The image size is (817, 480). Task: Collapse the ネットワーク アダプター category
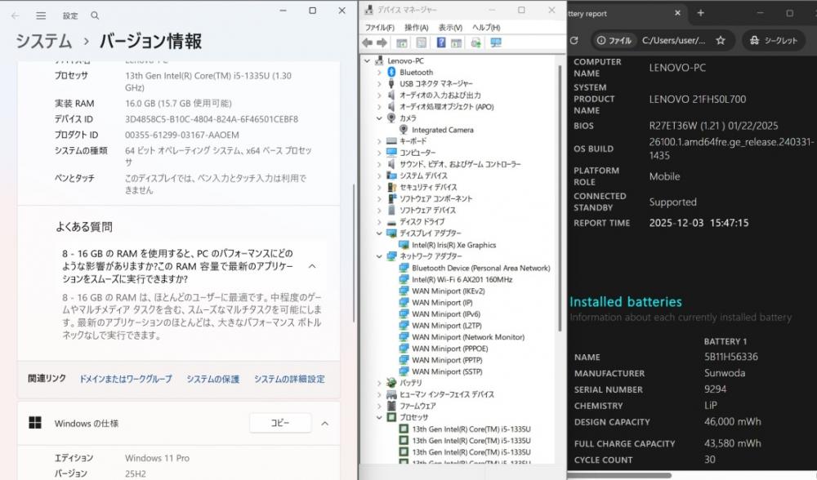(379, 256)
